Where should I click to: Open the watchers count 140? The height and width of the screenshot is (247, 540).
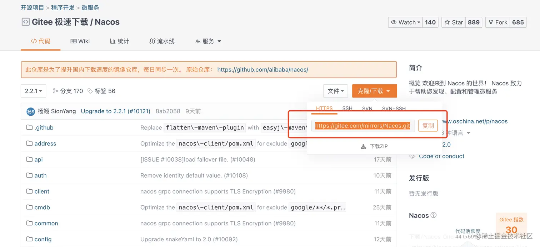(430, 22)
